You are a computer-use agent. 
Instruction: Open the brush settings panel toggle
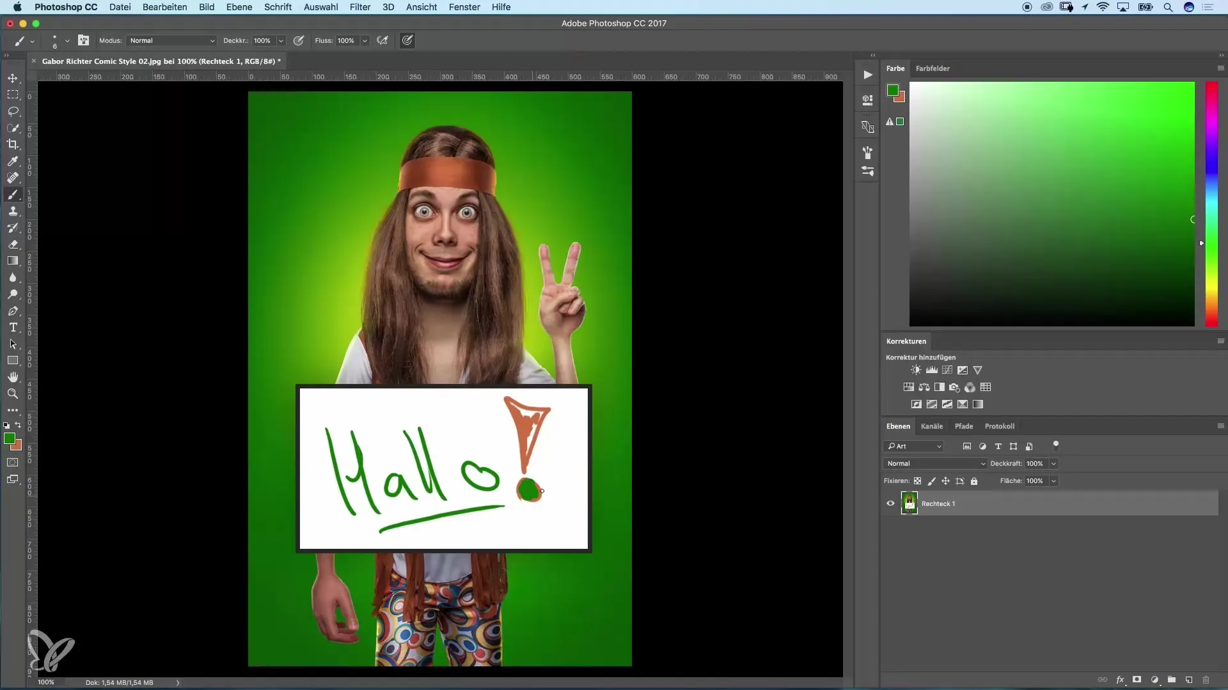(84, 40)
